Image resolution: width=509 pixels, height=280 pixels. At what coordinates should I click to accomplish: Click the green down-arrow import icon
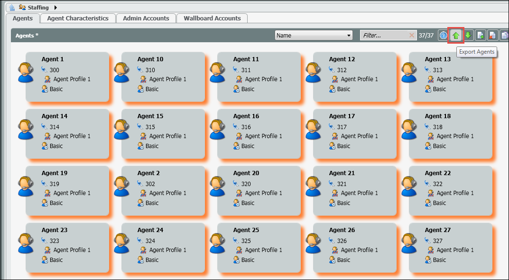pos(468,36)
